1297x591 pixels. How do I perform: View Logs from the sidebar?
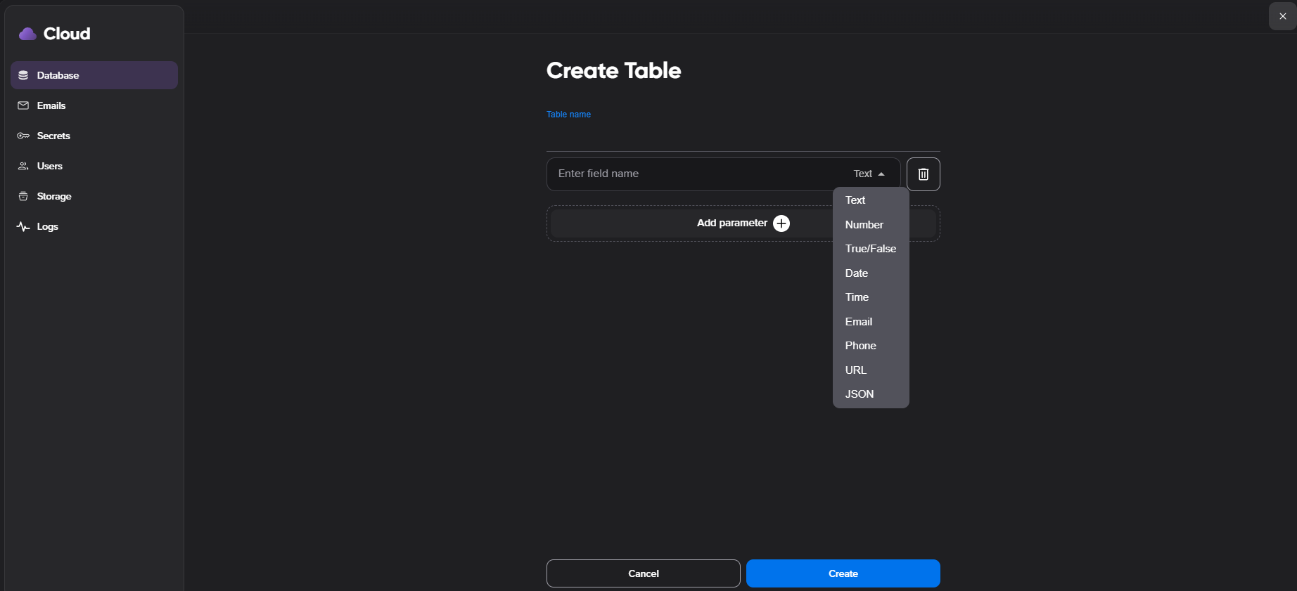(94, 226)
